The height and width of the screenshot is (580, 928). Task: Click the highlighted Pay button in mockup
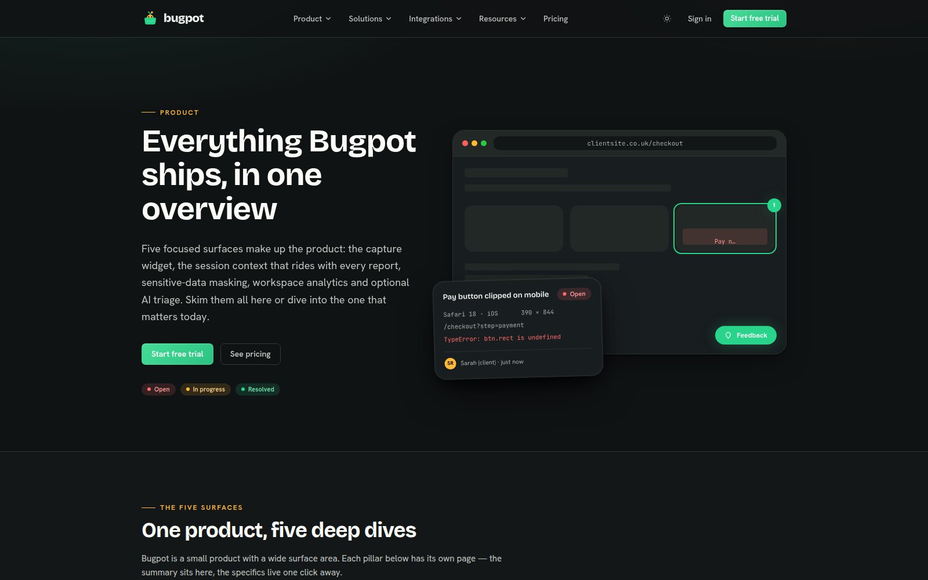pos(725,237)
